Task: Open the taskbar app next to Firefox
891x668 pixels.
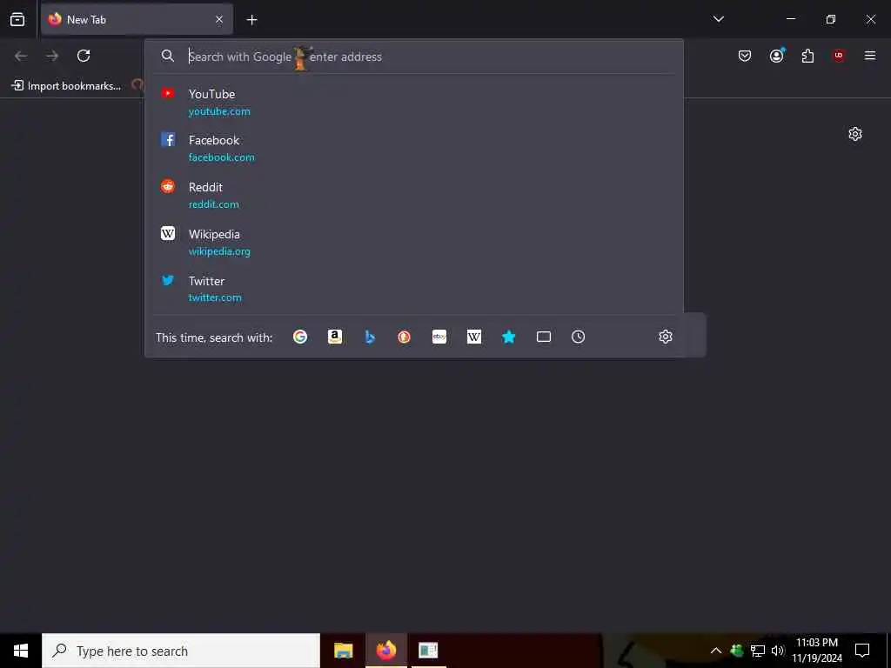Action: 428,651
